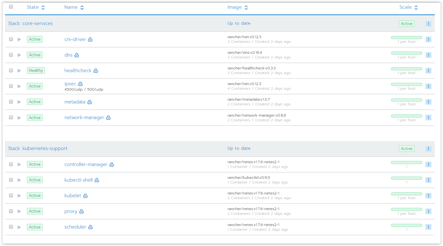Select the scheduler row checkbox
The image size is (443, 246).
click(x=11, y=227)
